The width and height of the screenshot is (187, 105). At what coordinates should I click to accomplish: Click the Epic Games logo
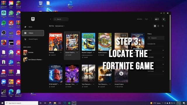point(33,19)
